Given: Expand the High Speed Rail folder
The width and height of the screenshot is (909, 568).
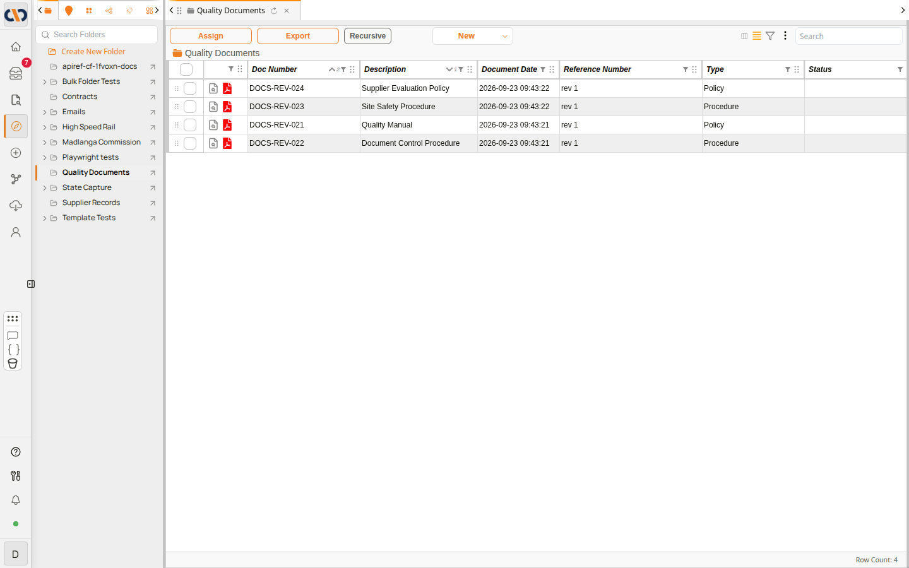Looking at the screenshot, I should (44, 127).
